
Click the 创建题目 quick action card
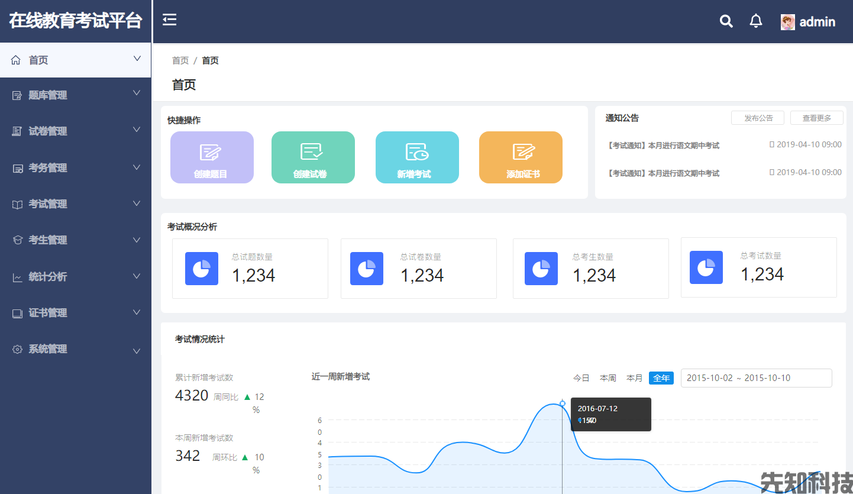212,157
